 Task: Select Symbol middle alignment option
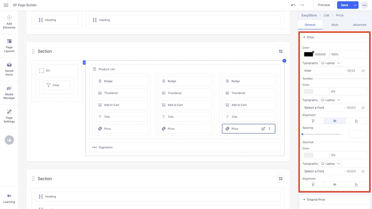click(335, 121)
